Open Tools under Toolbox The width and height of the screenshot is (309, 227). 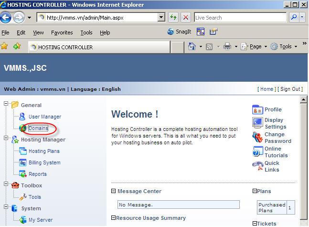coord(35,197)
